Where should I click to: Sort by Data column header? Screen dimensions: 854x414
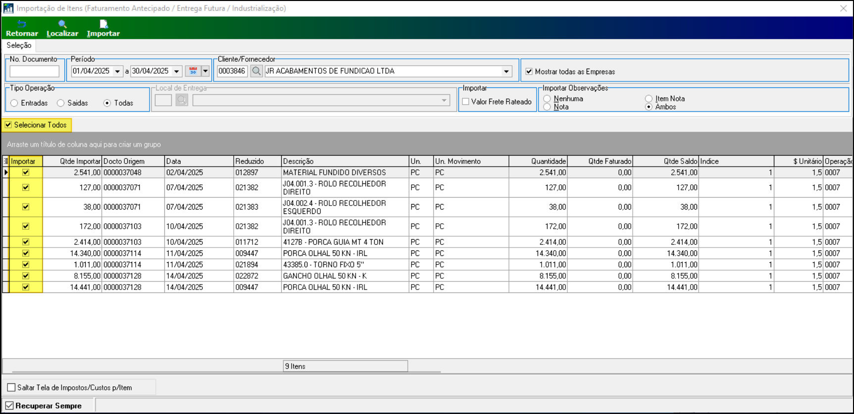pos(199,161)
